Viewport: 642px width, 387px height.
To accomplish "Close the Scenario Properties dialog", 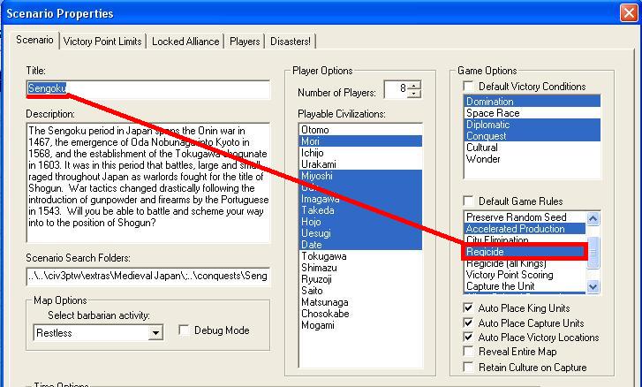I will click(x=628, y=12).
